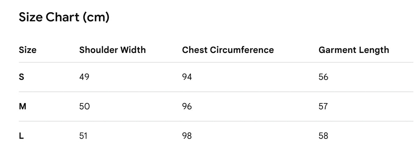Click chest circumference value 96
This screenshot has width=419, height=156.
(x=187, y=106)
